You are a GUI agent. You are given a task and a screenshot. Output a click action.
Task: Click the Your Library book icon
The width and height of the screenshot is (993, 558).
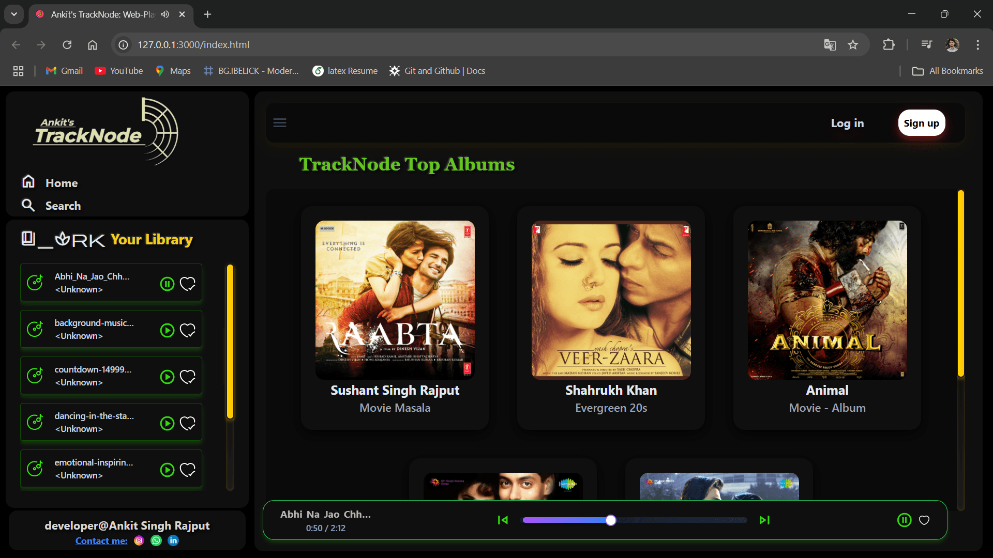[x=28, y=238]
